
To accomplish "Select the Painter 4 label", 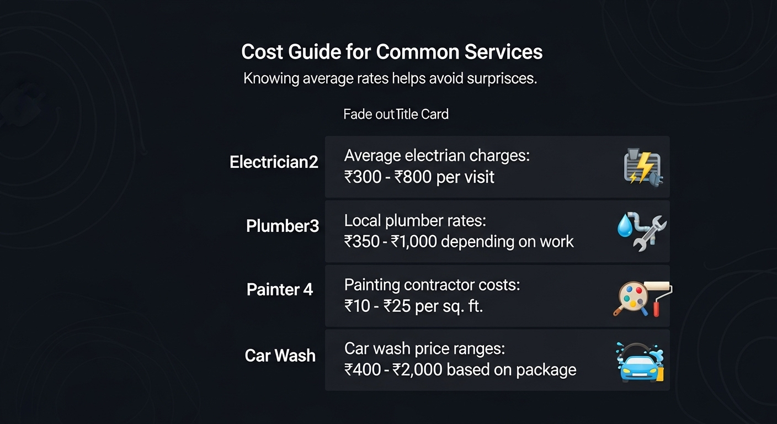I will pos(280,289).
